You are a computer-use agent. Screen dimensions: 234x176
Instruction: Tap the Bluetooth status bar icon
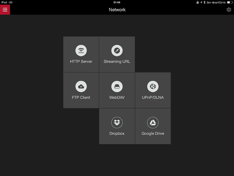(x=204, y=3)
